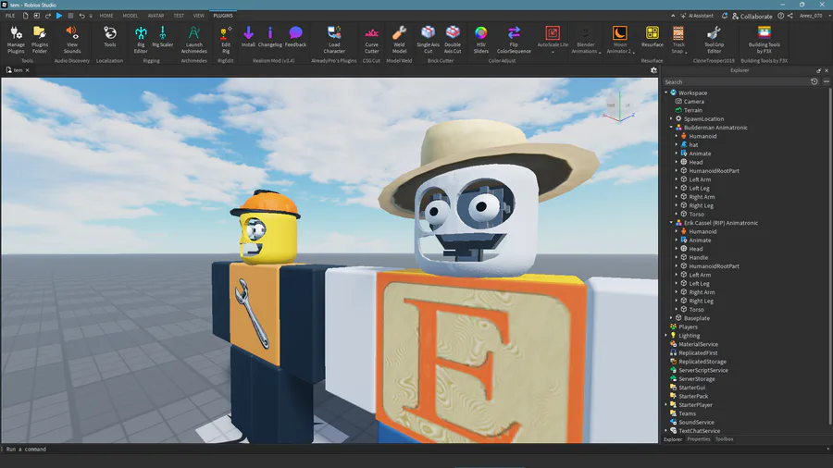Open the Tool Grip Editor
Screen dimensions: 833x468
tap(714, 40)
